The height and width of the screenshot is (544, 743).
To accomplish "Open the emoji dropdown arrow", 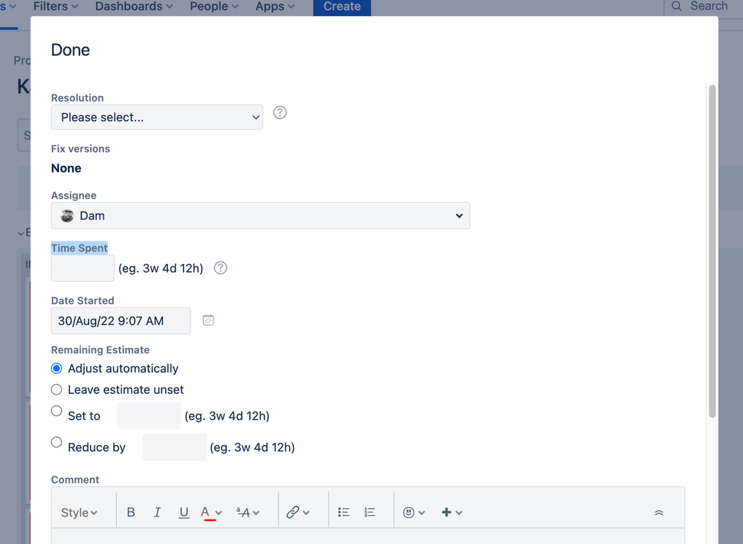I will point(422,513).
